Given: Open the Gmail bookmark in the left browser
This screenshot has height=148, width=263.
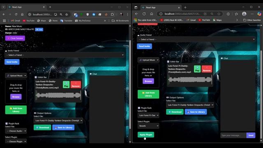Looking at the screenshot, I should (16, 21).
